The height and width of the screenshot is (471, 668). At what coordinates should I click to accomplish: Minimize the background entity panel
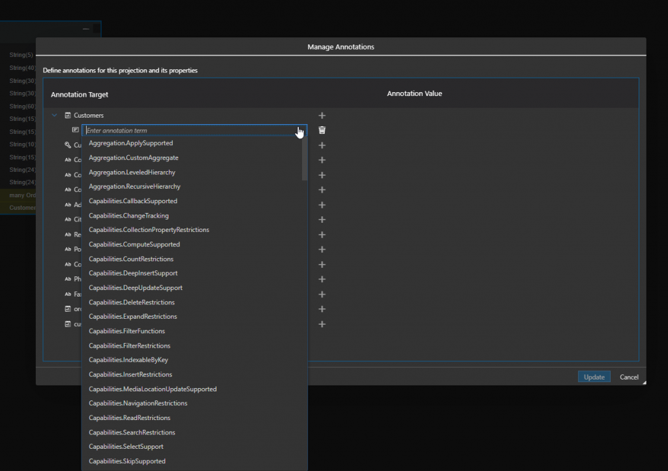pyautogui.click(x=86, y=29)
